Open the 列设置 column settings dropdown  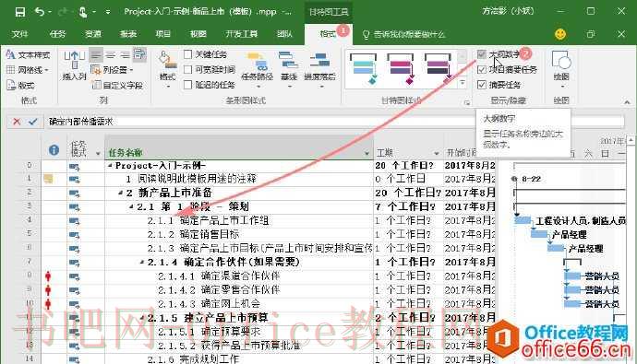pyautogui.click(x=112, y=70)
